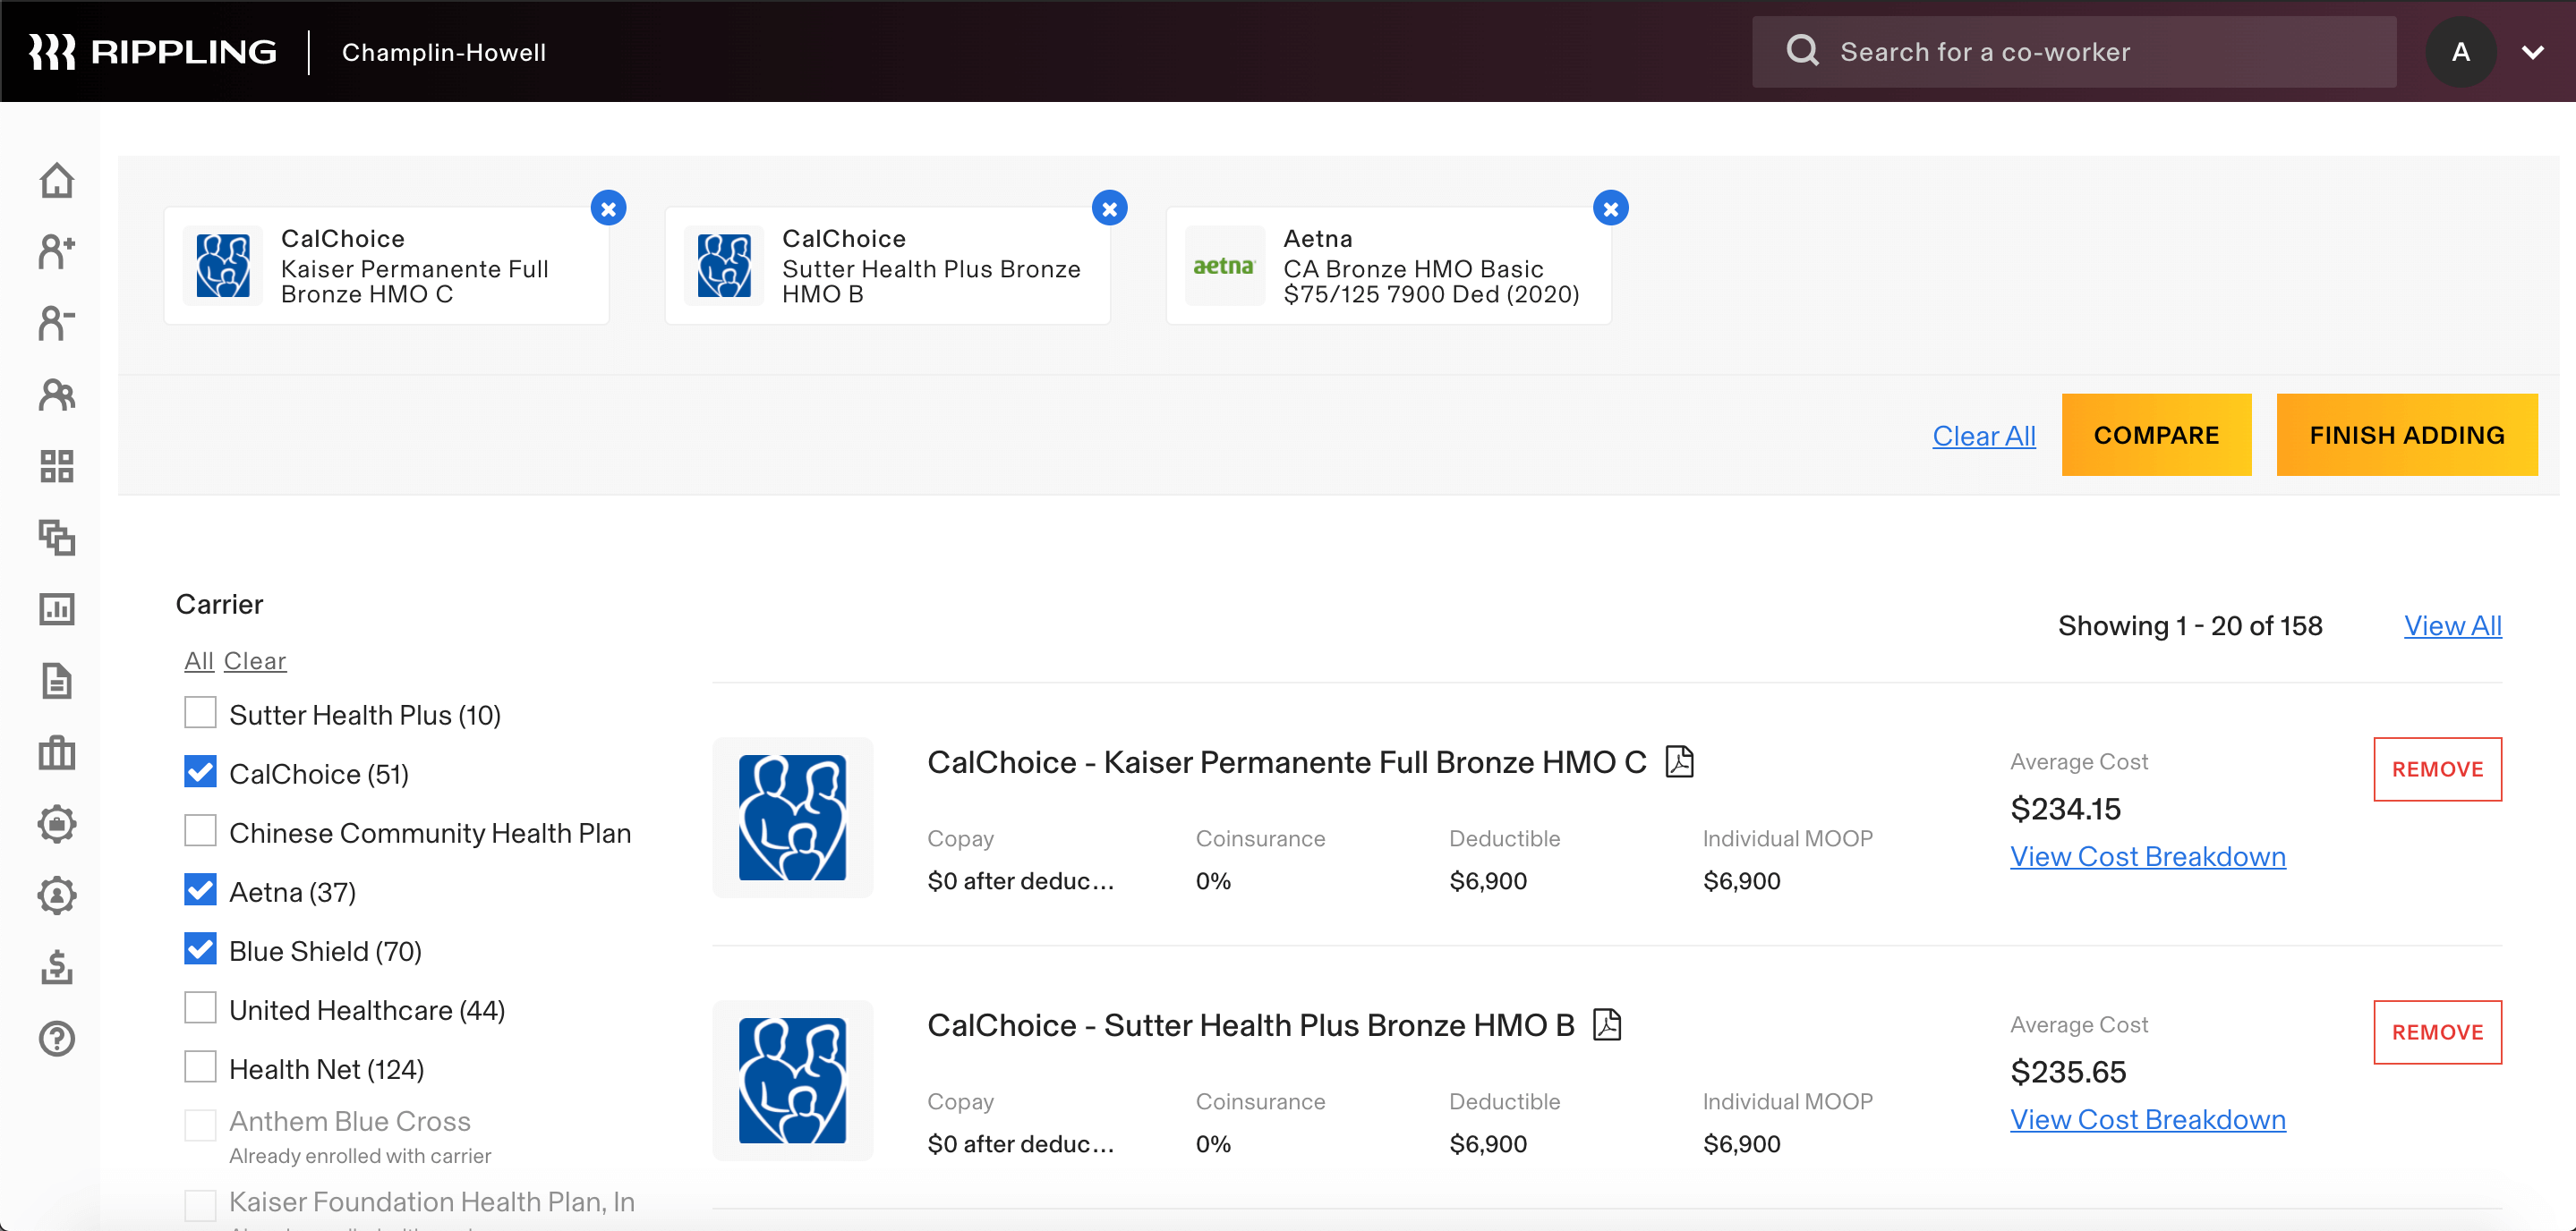Select All carriers link
Screen dimensions: 2576x1231
199,660
